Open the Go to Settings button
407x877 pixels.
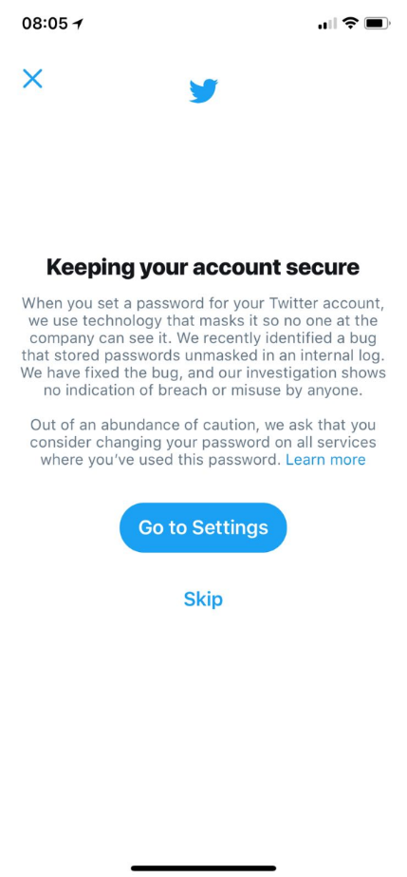coord(203,527)
